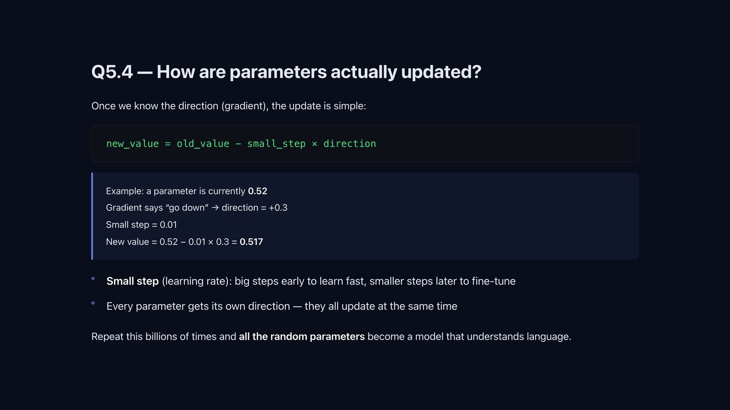Click the bold Small step text
The height and width of the screenshot is (410, 730).
(132, 281)
